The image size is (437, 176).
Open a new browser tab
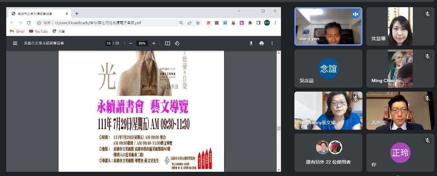(77, 14)
